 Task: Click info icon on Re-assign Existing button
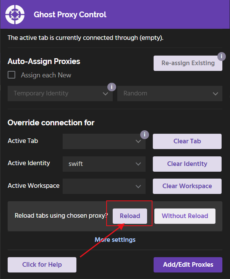click(221, 56)
